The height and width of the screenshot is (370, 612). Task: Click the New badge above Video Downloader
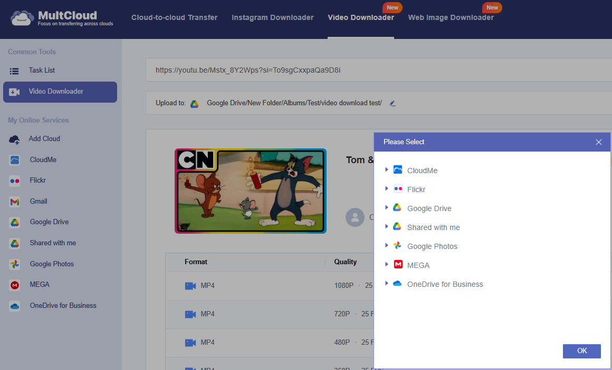coord(392,7)
